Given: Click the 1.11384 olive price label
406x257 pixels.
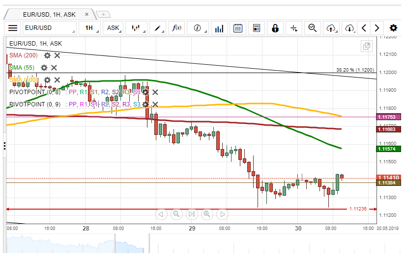Looking at the screenshot, I should coord(388,183).
